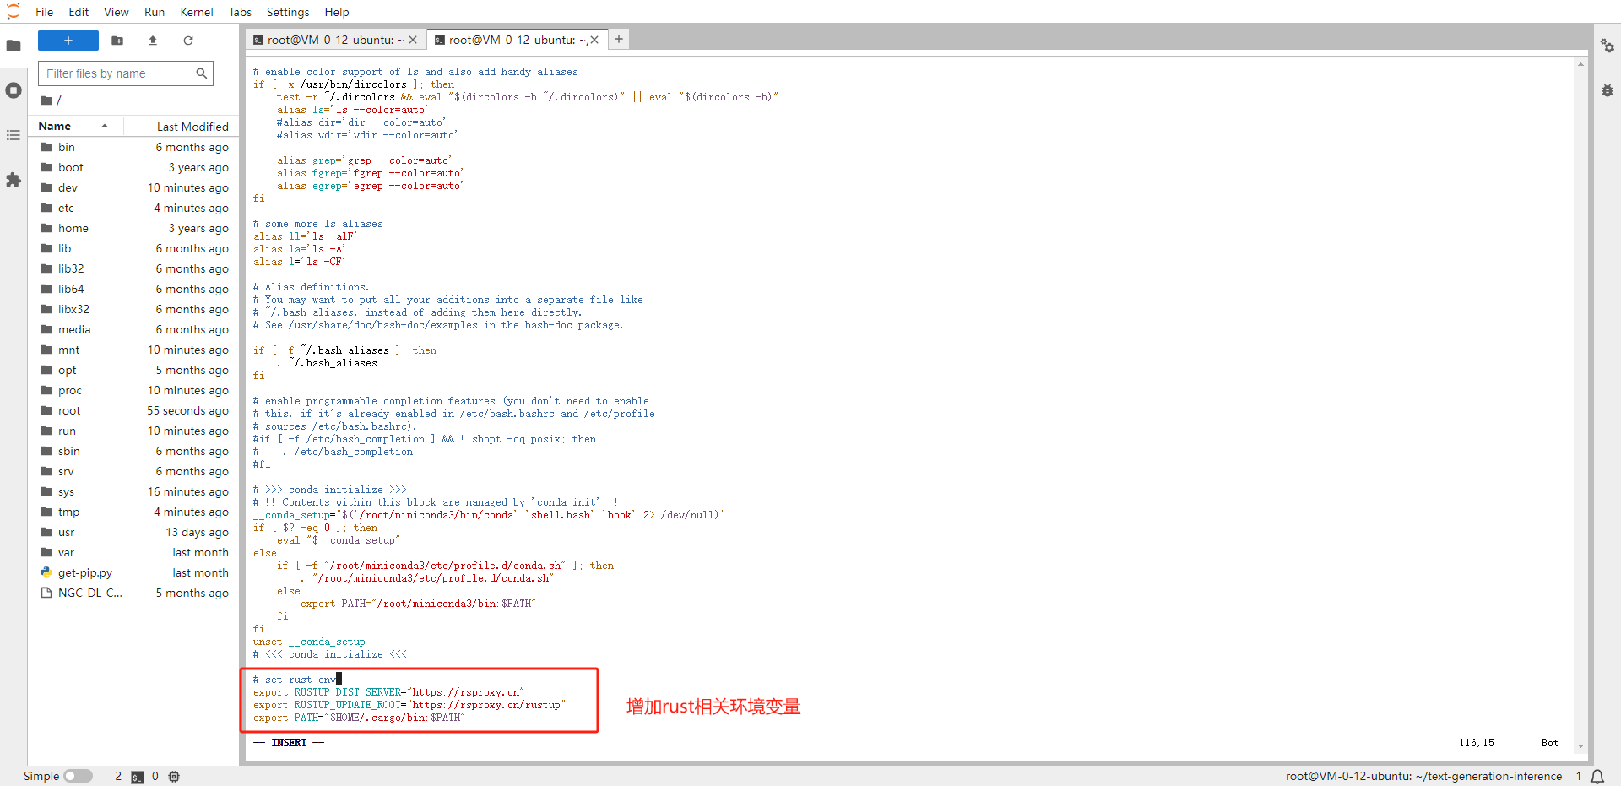Open the File Browser sidebar icon

pyautogui.click(x=14, y=46)
